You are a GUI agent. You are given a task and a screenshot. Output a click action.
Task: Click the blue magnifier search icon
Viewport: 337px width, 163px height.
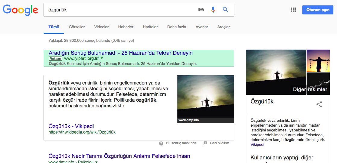coord(225,10)
